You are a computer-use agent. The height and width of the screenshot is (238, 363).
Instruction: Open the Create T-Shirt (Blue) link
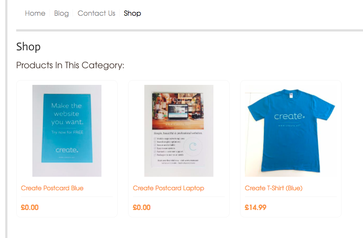(x=274, y=188)
